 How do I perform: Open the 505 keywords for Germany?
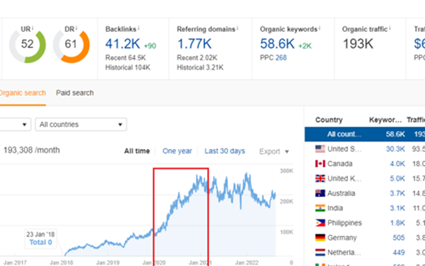pyautogui.click(x=398, y=238)
